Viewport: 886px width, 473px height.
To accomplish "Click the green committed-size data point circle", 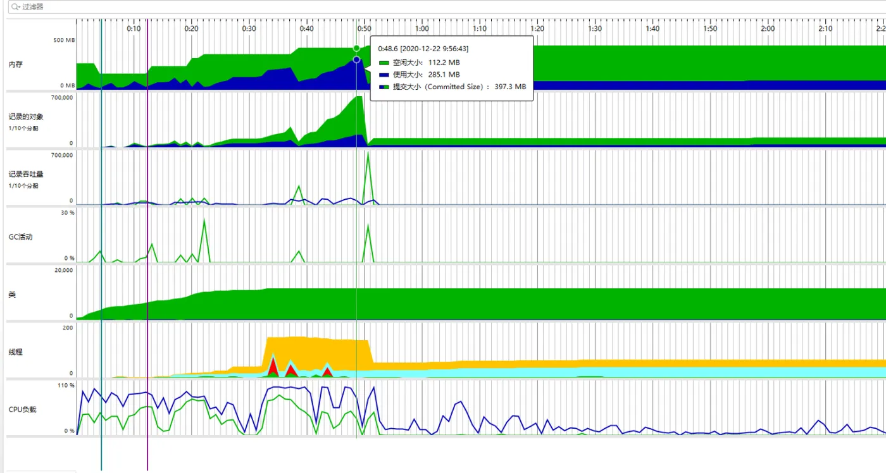I will tap(357, 48).
